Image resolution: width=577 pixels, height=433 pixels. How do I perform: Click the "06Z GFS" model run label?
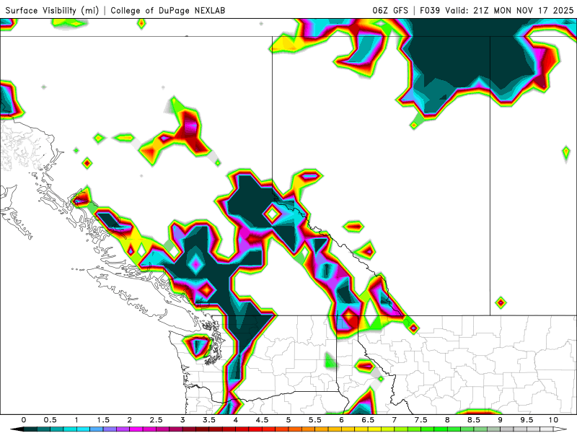(x=390, y=10)
